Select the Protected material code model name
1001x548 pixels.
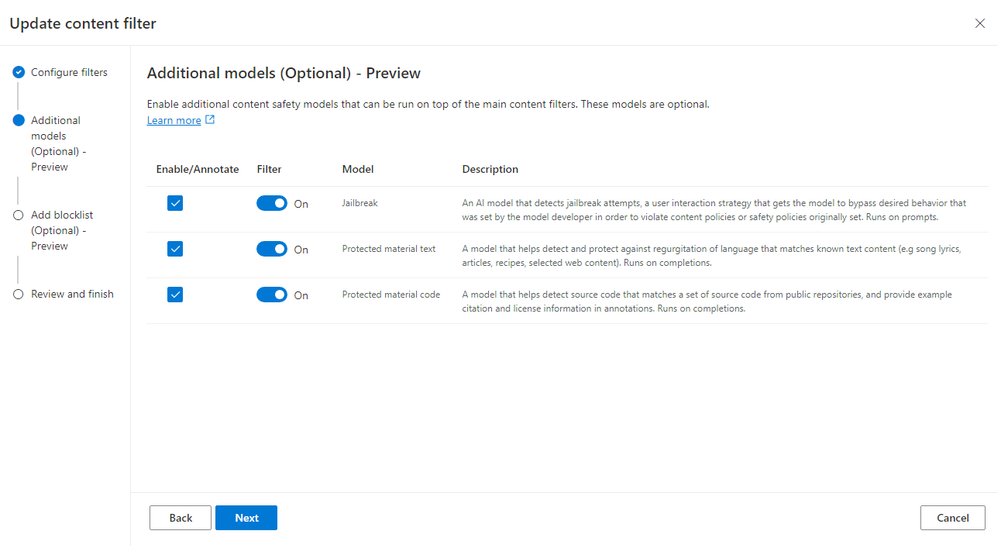point(391,295)
